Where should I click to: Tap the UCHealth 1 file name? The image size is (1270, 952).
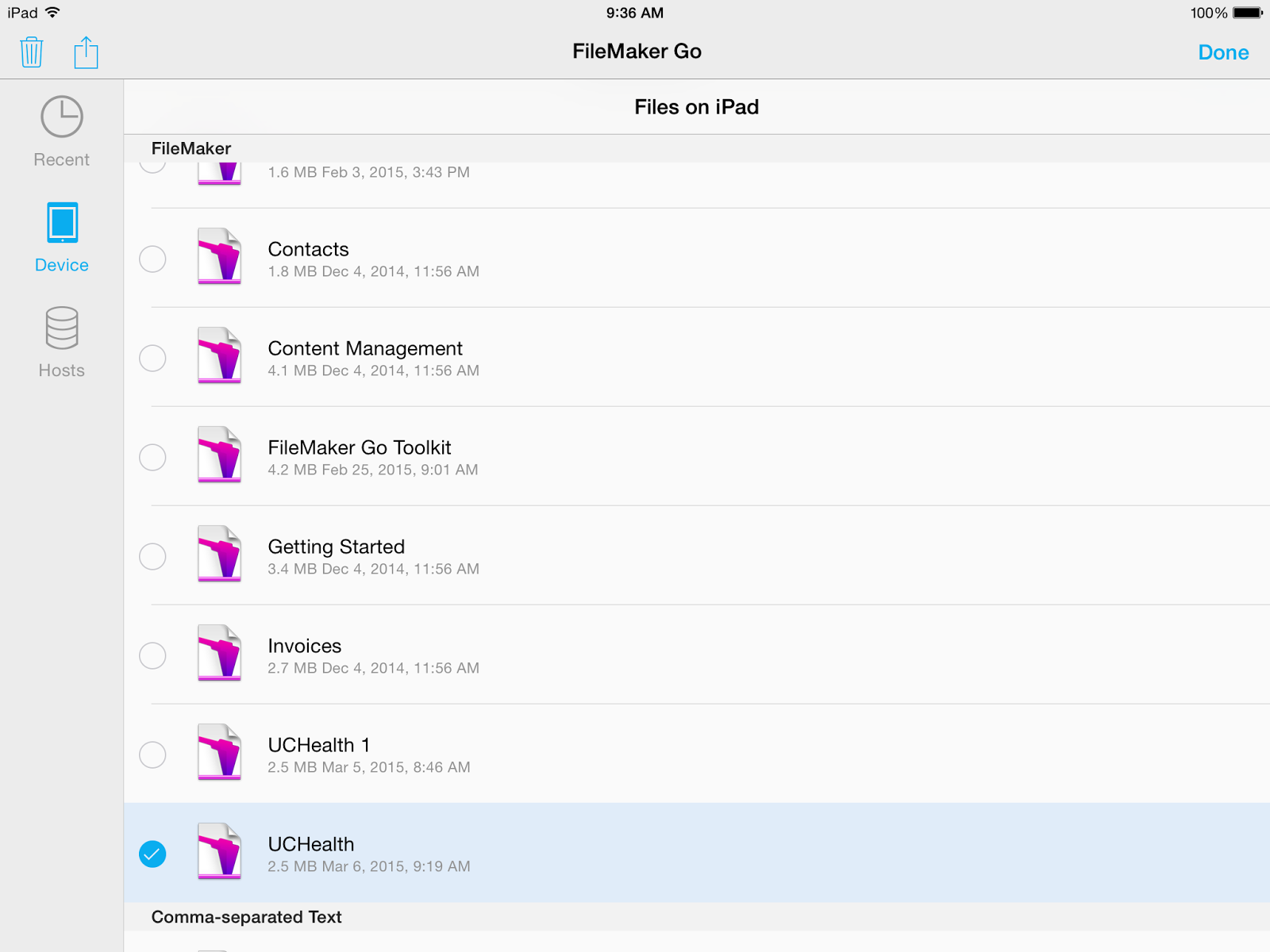click(318, 745)
